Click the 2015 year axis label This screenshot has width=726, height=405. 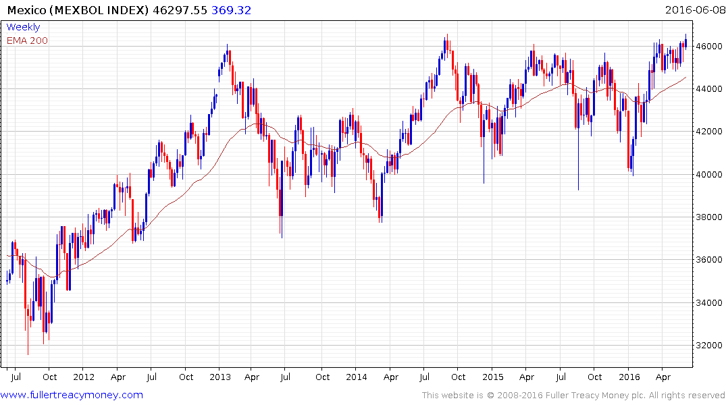pyautogui.click(x=492, y=377)
